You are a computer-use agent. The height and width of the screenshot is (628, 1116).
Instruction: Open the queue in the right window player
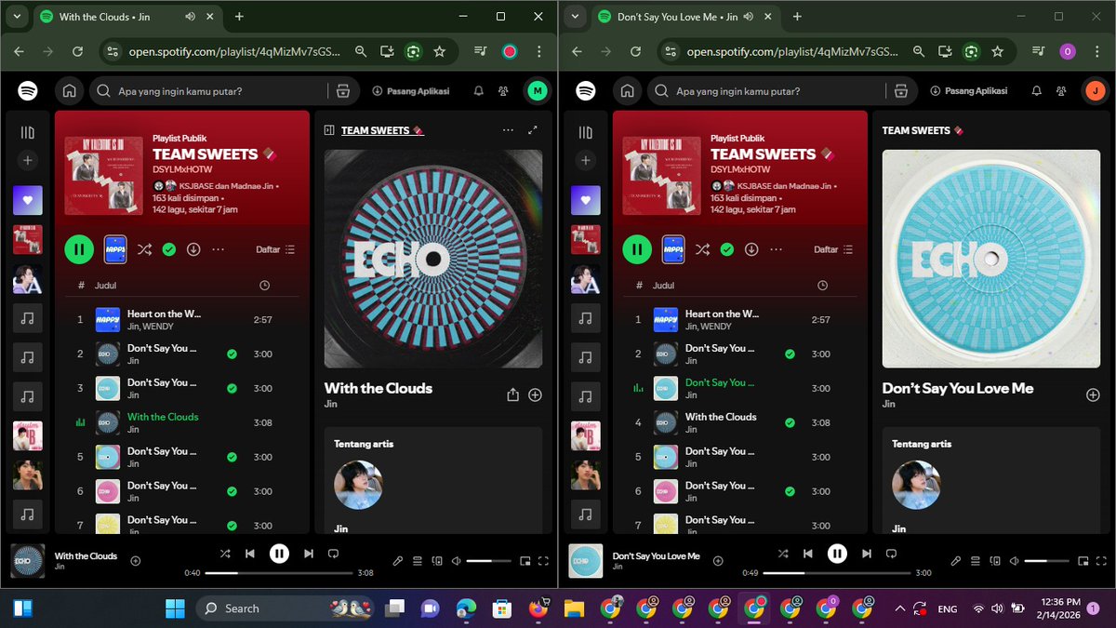tap(975, 561)
